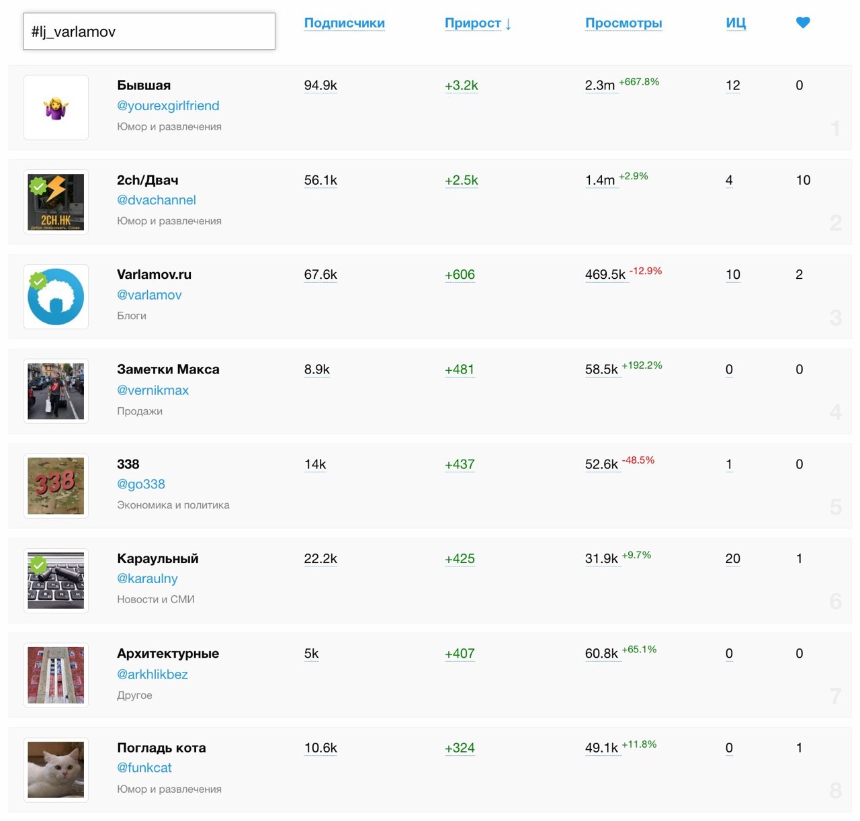Click the 8.9k subscribers value

click(317, 369)
